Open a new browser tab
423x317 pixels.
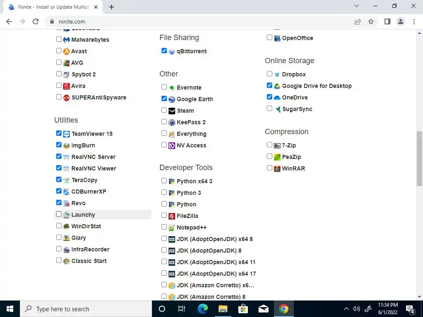click(x=112, y=7)
